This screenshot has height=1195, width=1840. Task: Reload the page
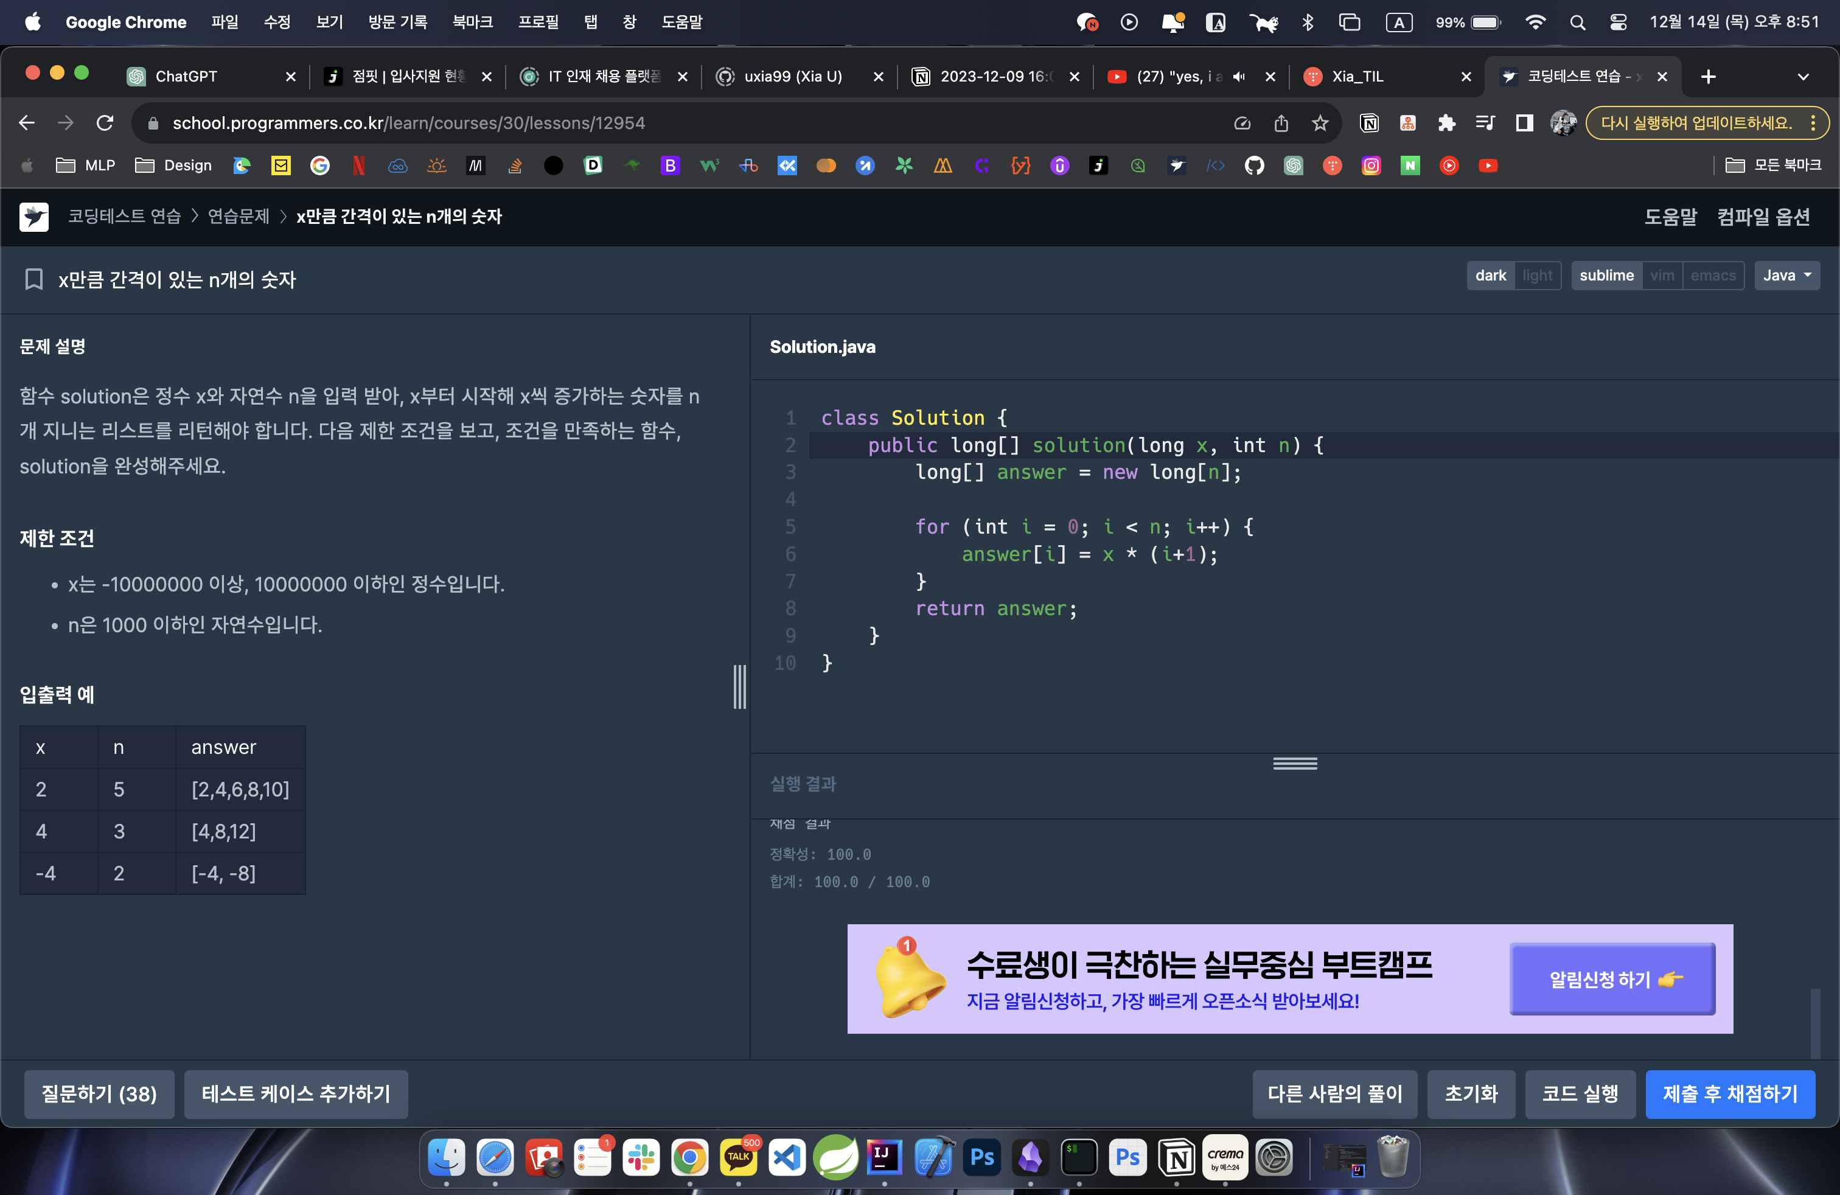pos(105,123)
